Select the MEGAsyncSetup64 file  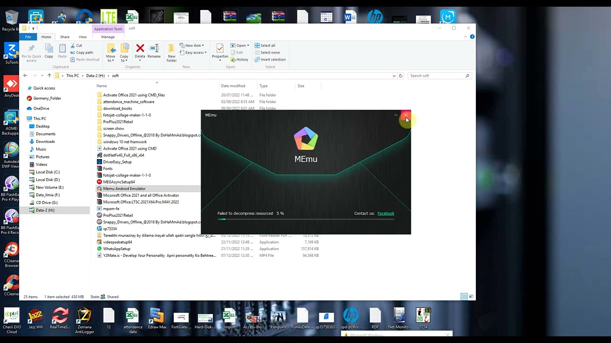119,182
